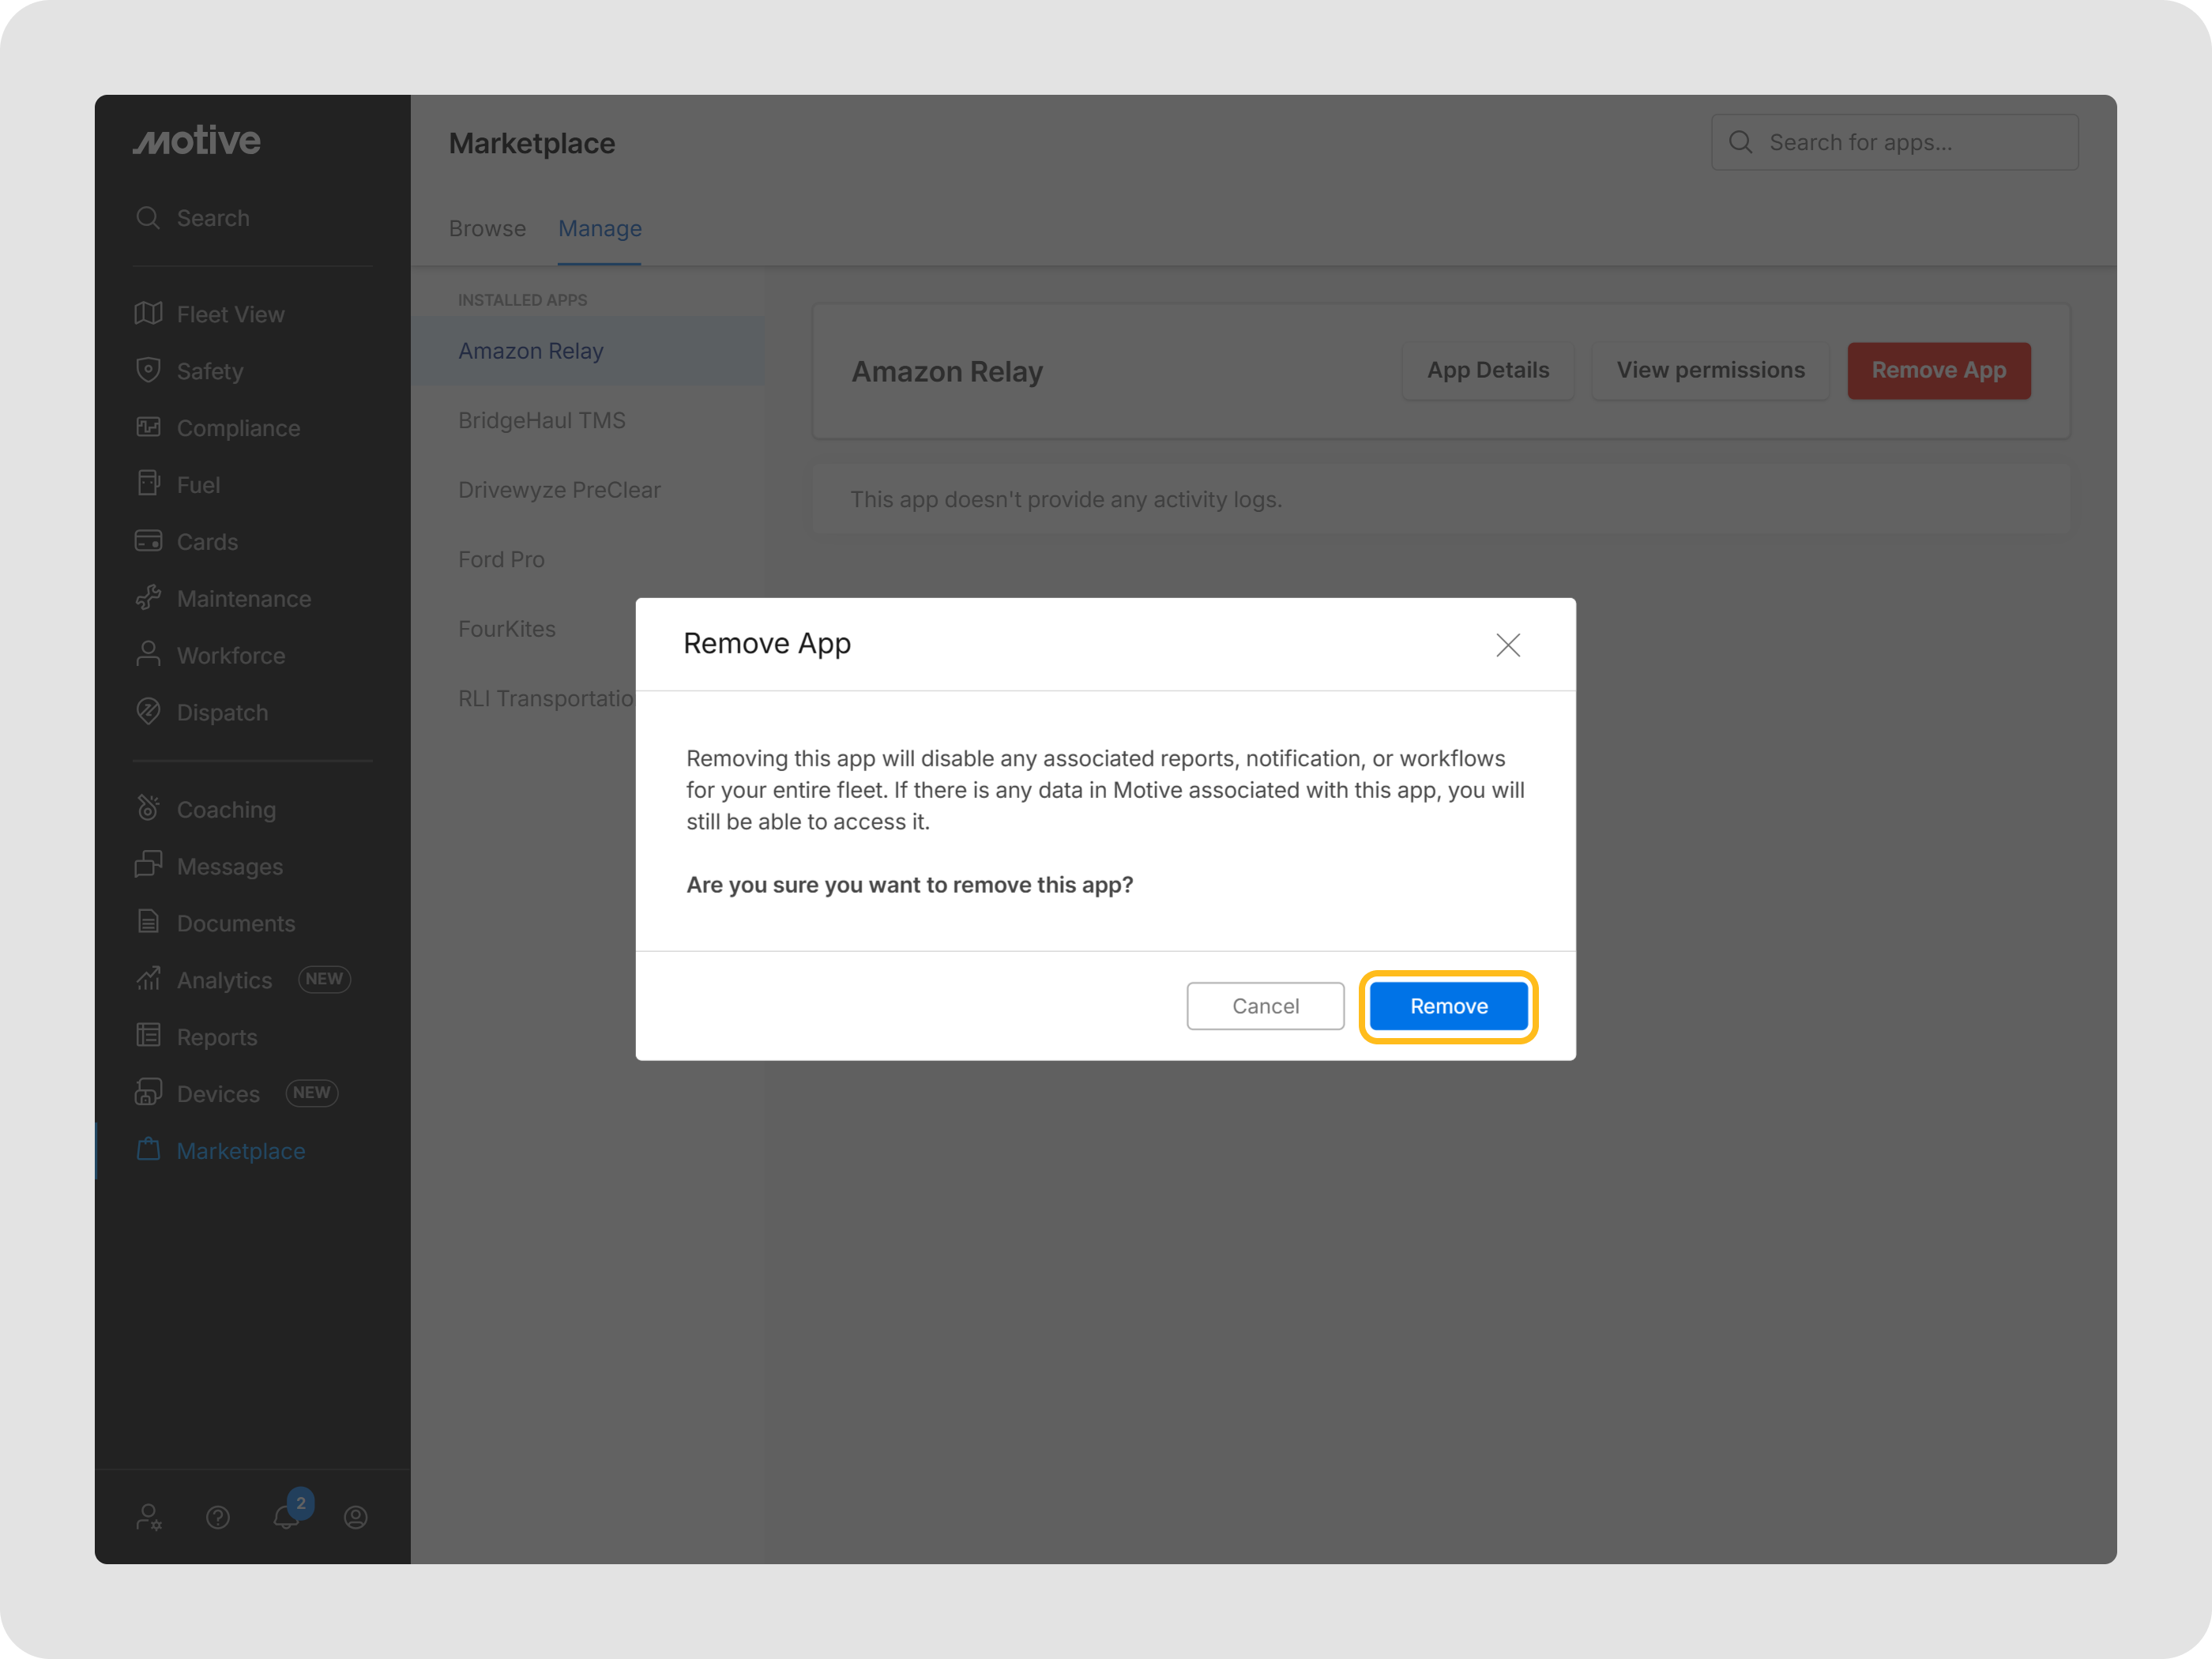Open the Marketplace sidebar item
This screenshot has height=1659, width=2212.
coord(240,1150)
